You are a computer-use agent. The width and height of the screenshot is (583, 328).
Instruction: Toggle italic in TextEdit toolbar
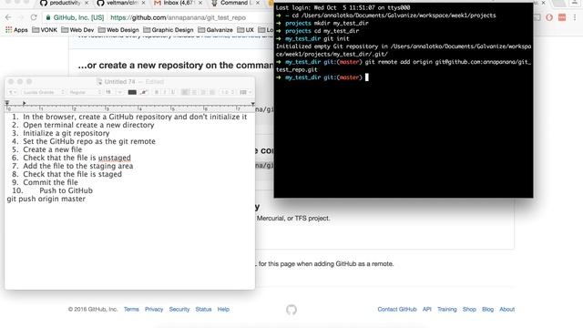165,92
